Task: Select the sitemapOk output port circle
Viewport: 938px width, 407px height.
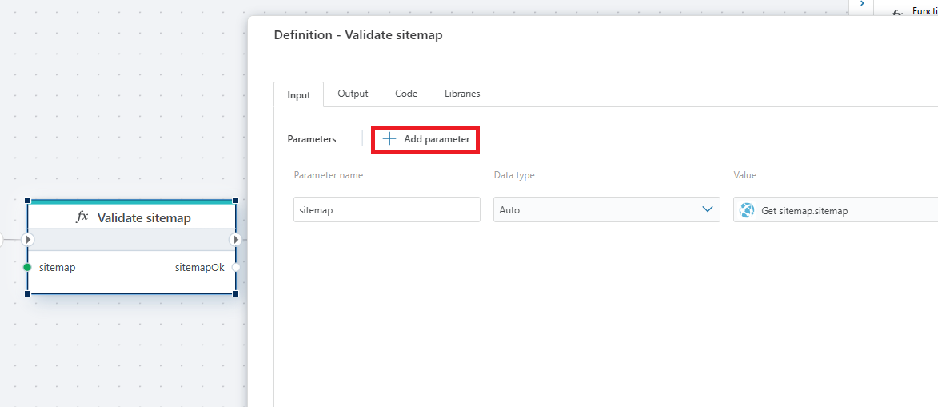Action: tap(235, 268)
